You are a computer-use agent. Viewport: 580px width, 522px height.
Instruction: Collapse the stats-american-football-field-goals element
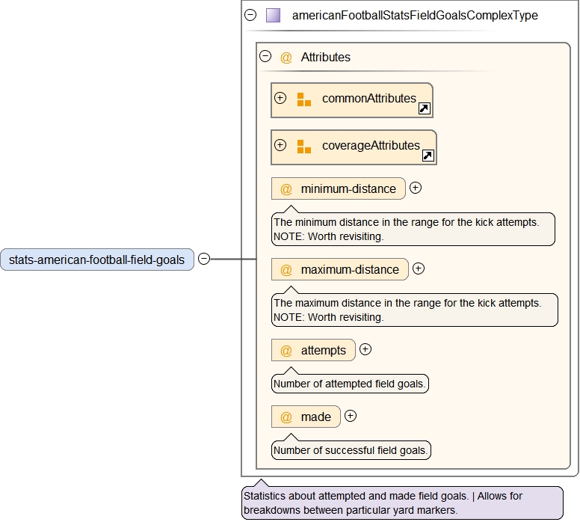coord(204,259)
